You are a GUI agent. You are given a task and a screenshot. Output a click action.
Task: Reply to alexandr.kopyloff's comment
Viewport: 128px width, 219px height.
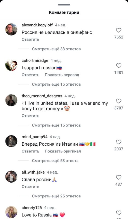pos(31,39)
